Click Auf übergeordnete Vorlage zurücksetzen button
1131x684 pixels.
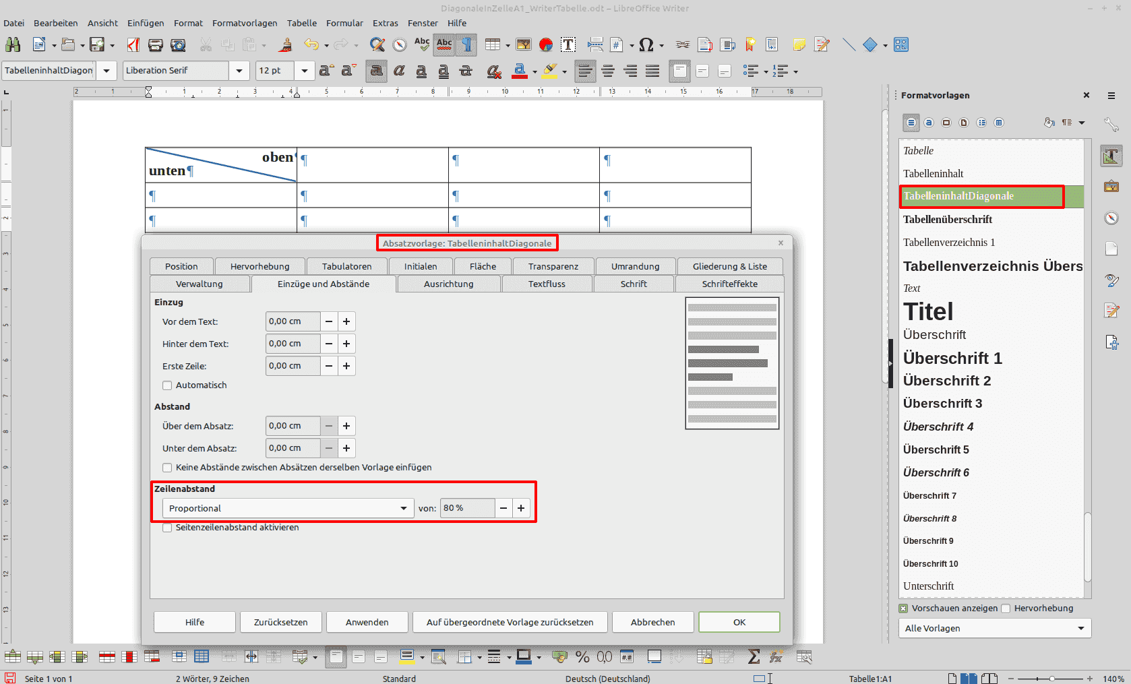point(510,622)
